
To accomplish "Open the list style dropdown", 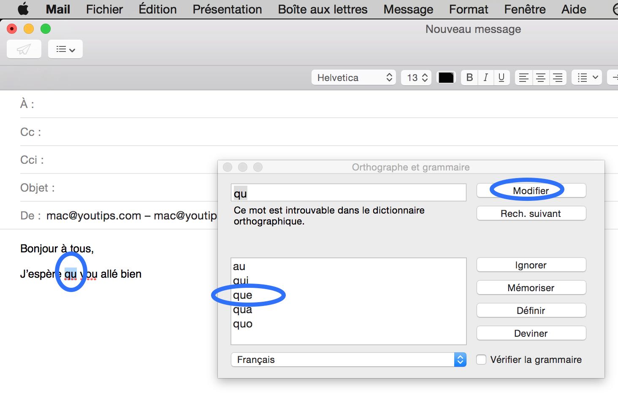I will (x=587, y=78).
